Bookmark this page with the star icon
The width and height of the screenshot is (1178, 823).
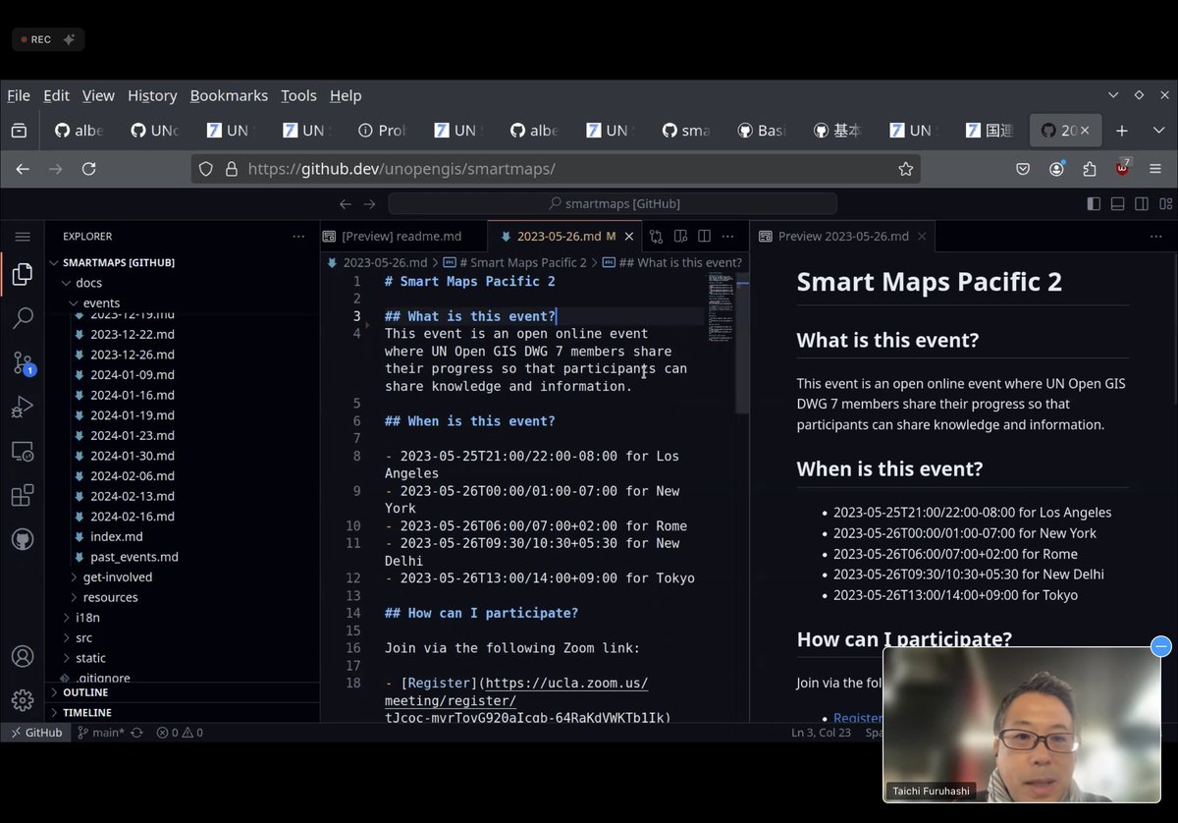pos(905,169)
